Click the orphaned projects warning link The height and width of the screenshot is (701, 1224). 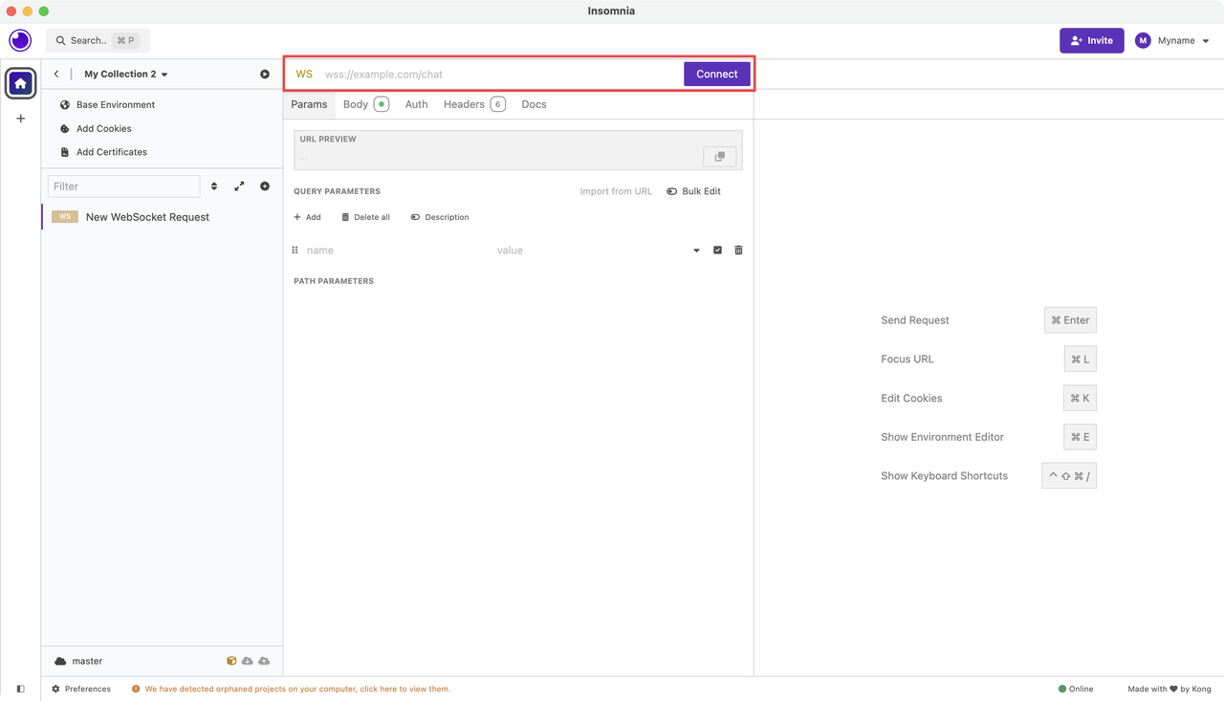pos(291,689)
